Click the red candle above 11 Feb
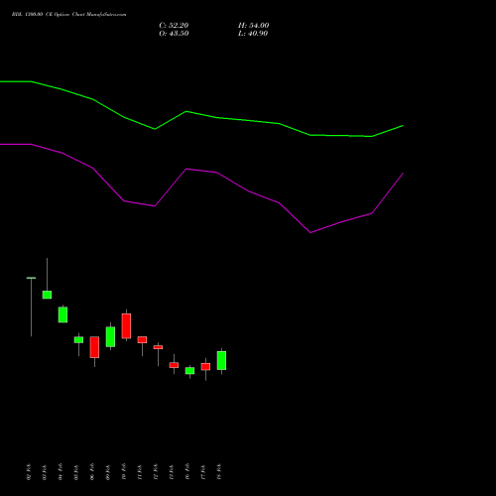This screenshot has width=496, height=496. coord(142,339)
